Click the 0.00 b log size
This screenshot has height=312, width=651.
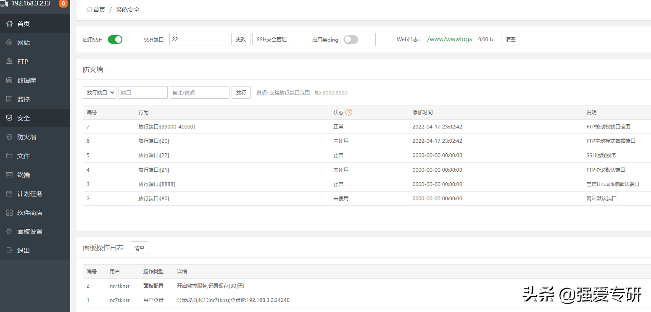(x=485, y=39)
